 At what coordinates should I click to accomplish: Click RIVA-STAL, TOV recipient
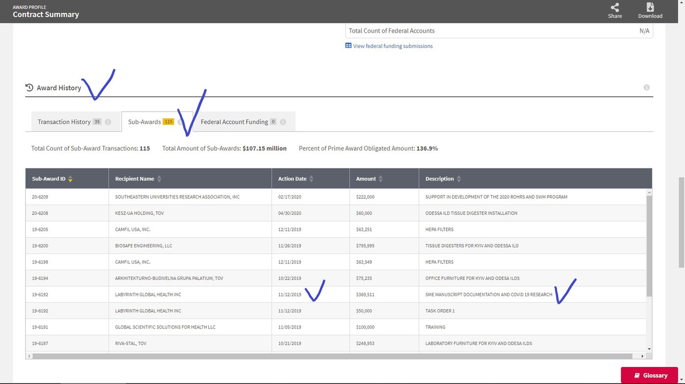[131, 343]
